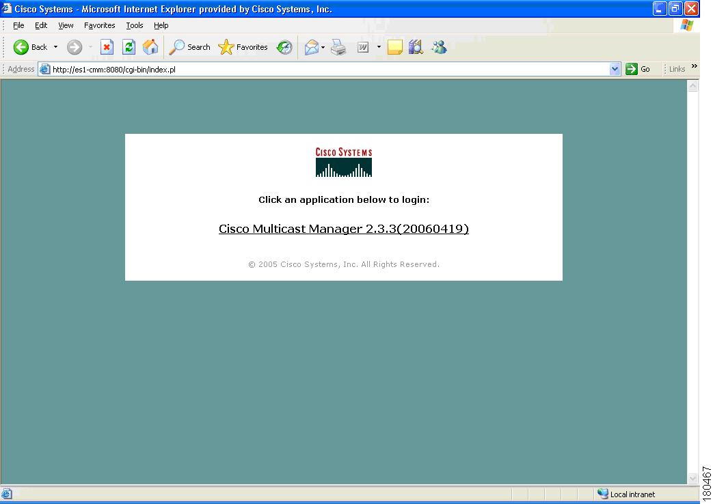Open the File menu
Screen dimensions: 713x504
coord(18,25)
